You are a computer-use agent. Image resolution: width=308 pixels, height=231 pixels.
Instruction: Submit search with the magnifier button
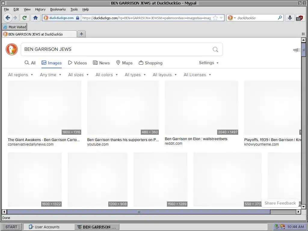tap(215, 49)
